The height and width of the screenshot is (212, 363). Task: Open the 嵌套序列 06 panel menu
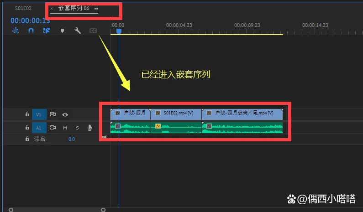[x=96, y=8]
